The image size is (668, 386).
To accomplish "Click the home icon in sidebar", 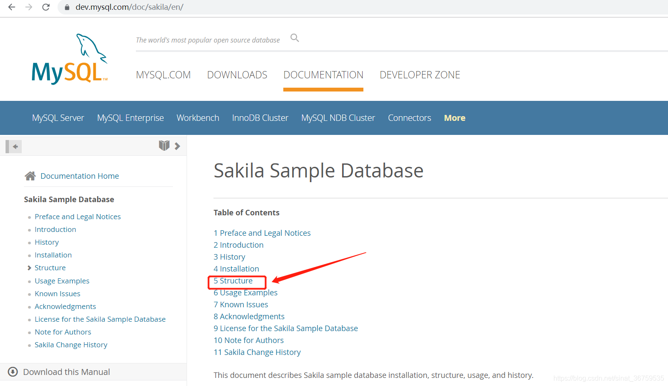I will (30, 176).
